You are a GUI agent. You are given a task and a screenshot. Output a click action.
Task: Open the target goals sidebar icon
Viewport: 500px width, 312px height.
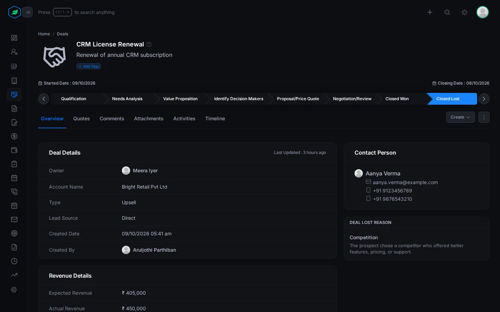point(14,233)
